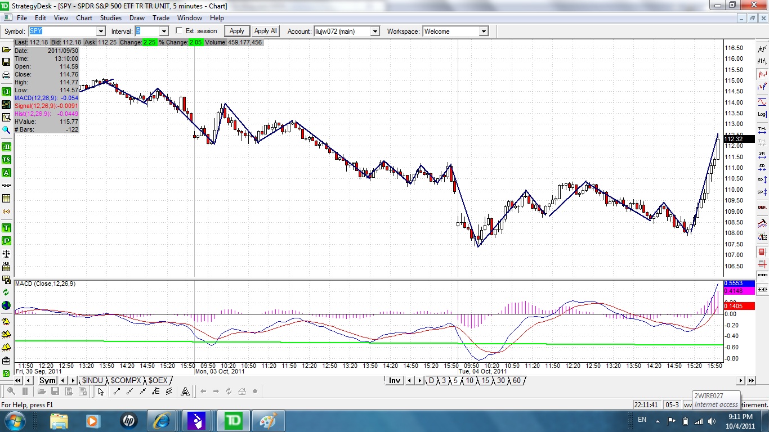Viewport: 769px width, 432px height.
Task: Open the Edit menu
Action: [41, 18]
